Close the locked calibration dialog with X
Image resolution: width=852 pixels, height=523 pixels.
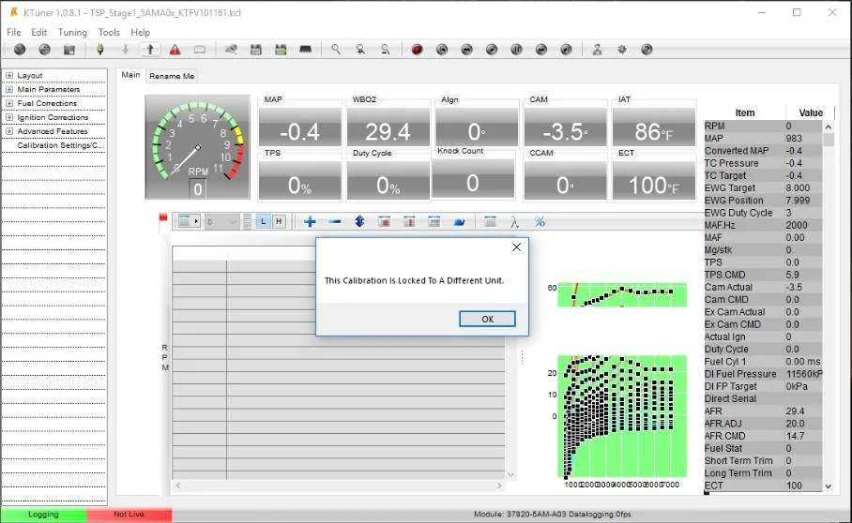516,247
